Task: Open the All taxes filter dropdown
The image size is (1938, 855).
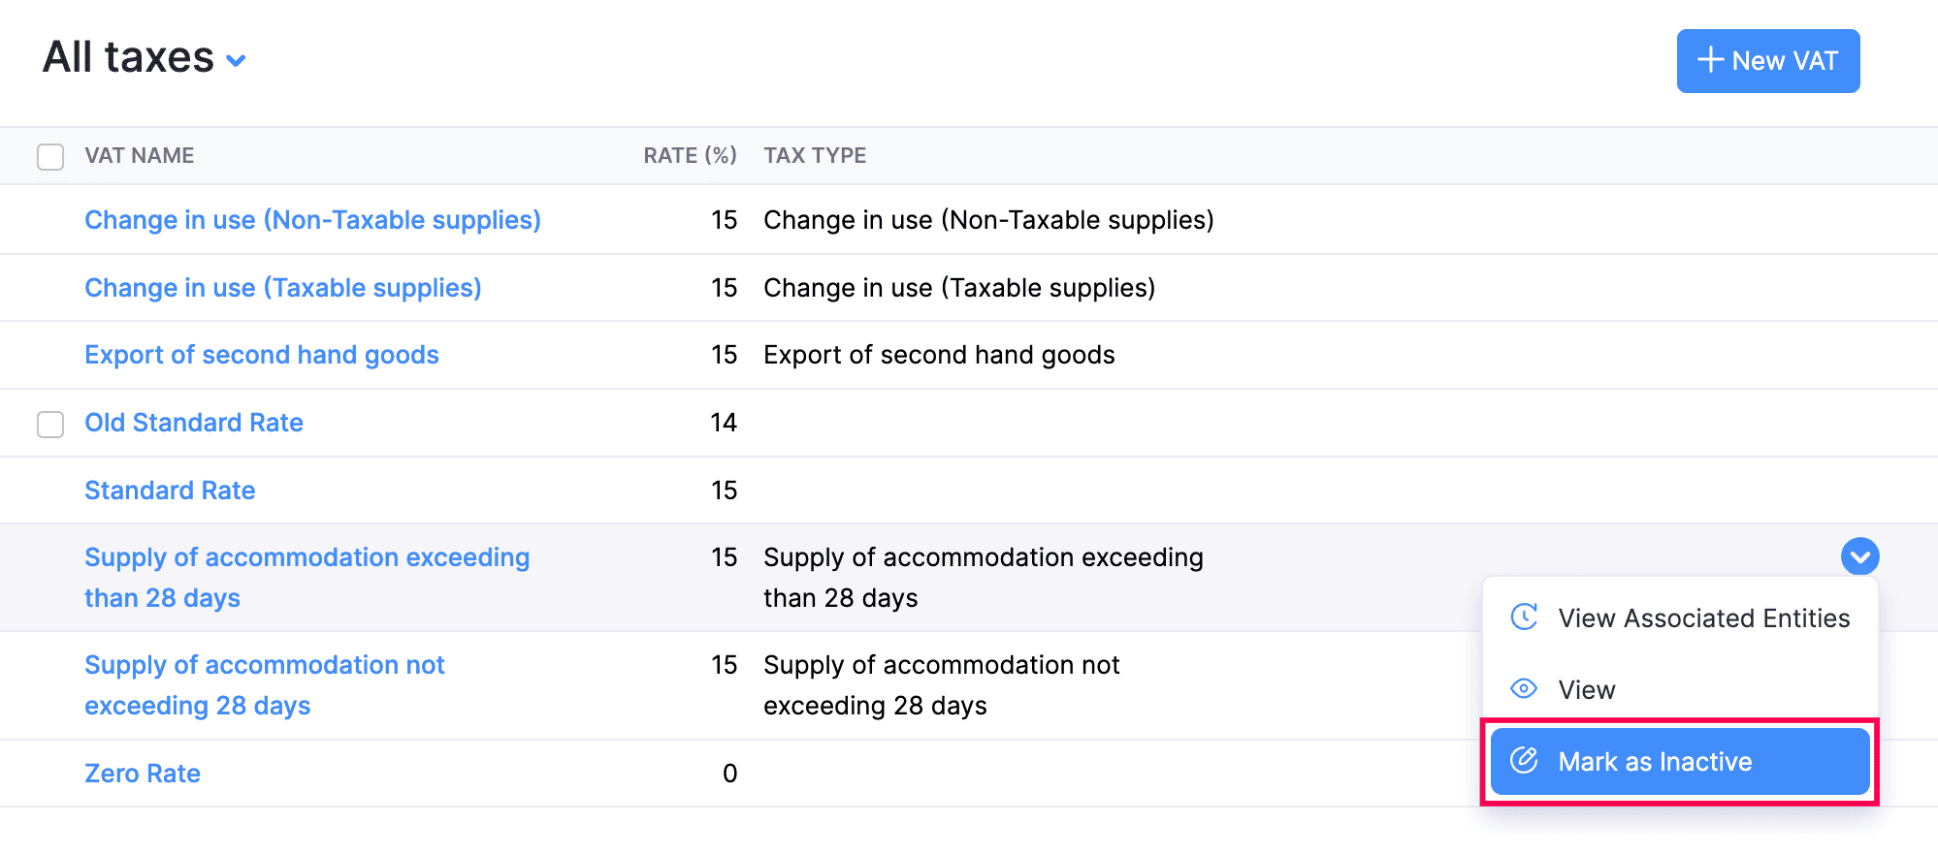Action: [x=236, y=61]
